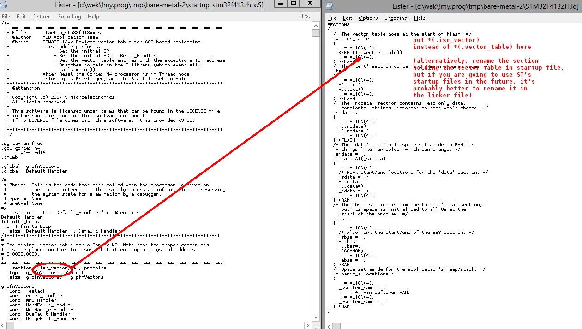Open Edit menu in STM32F413ZH.ld window
582x329 pixels.
(348, 18)
